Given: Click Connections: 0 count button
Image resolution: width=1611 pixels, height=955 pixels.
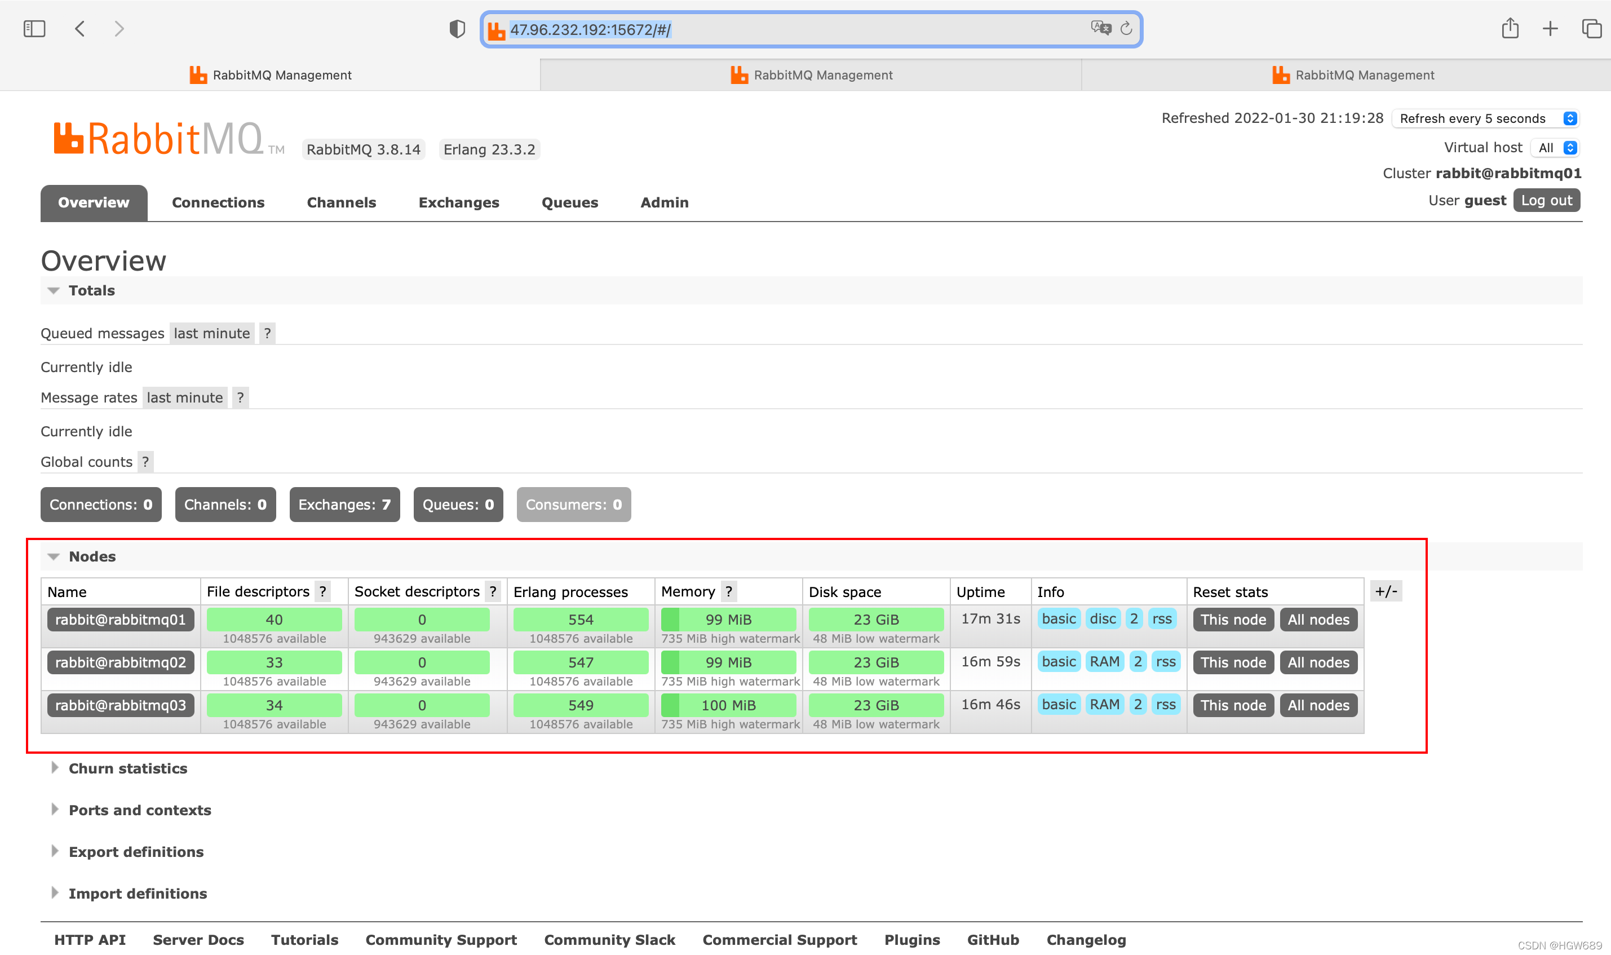Looking at the screenshot, I should pos(101,505).
